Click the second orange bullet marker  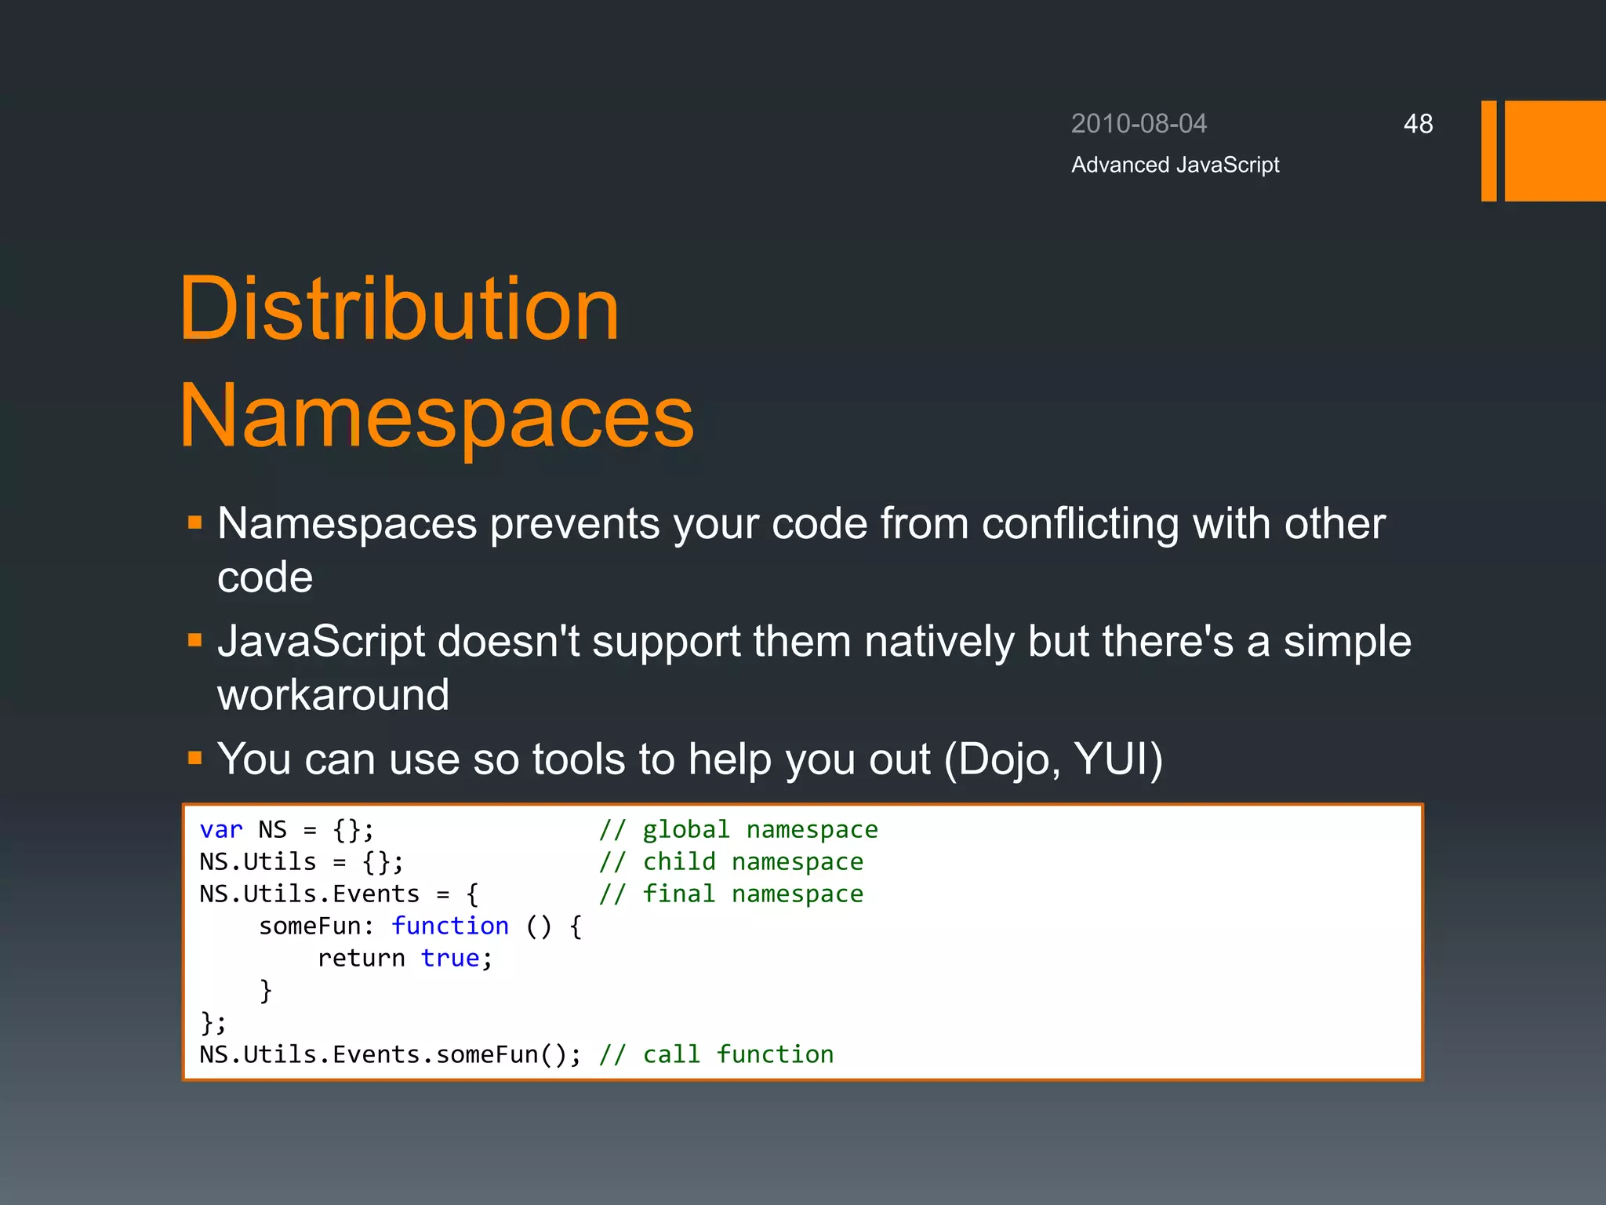pyautogui.click(x=195, y=641)
